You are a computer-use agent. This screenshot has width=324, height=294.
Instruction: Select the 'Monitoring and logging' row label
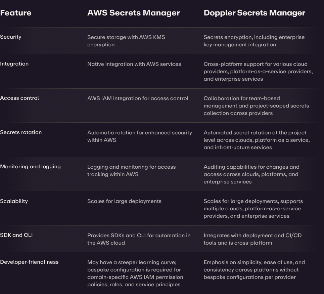30,167
